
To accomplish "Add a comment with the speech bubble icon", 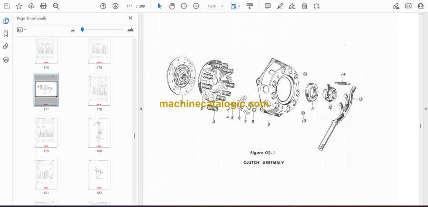I will tap(268, 6).
